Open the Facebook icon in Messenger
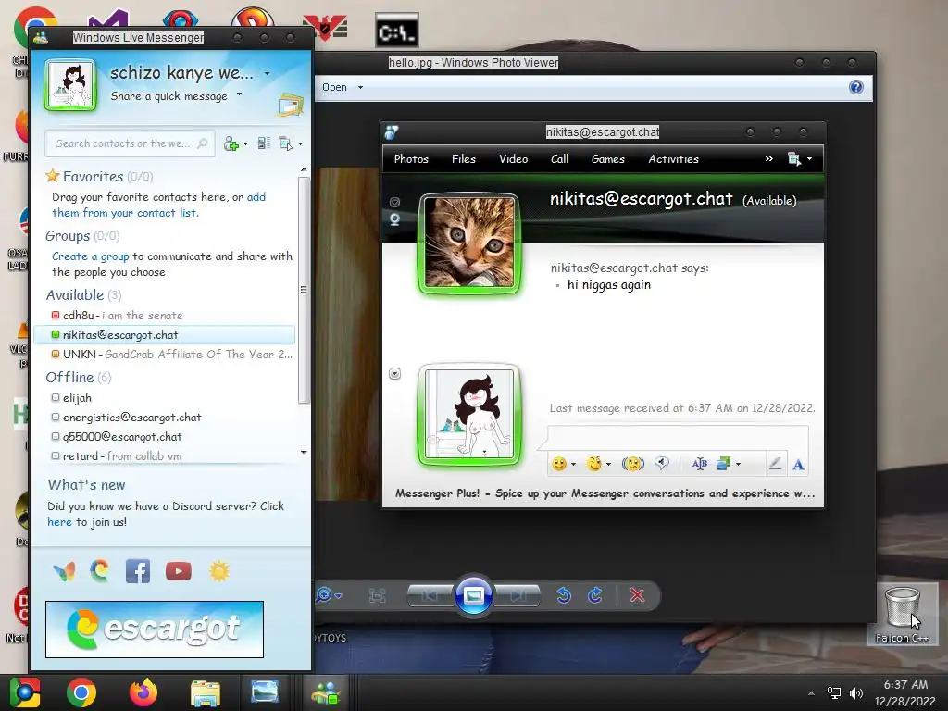This screenshot has height=711, width=948. coord(138,571)
